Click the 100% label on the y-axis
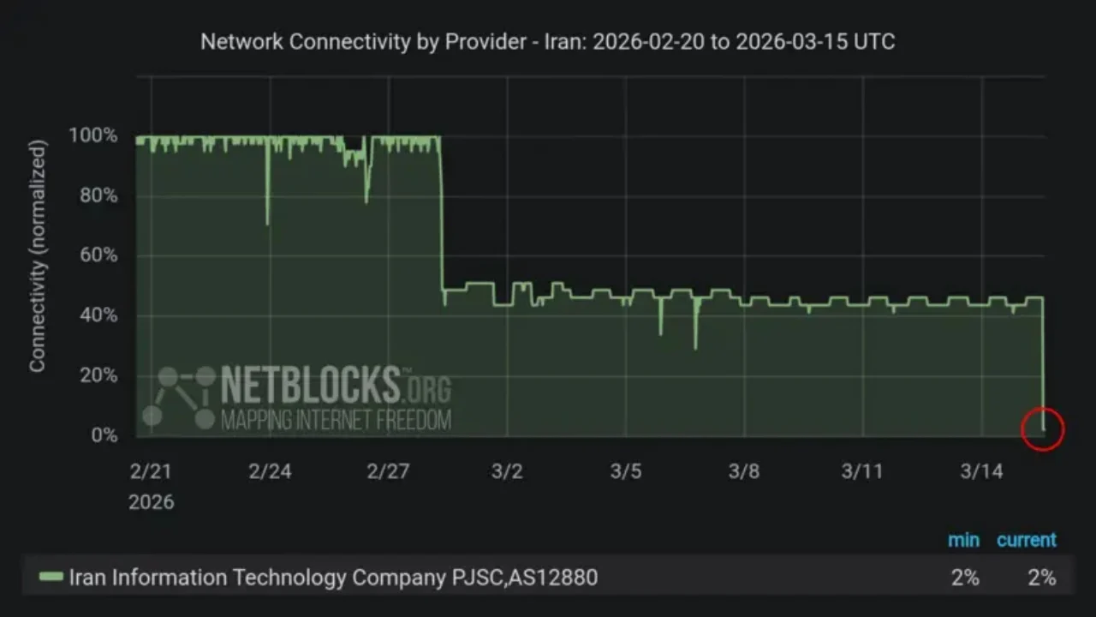The image size is (1096, 617). (x=92, y=135)
